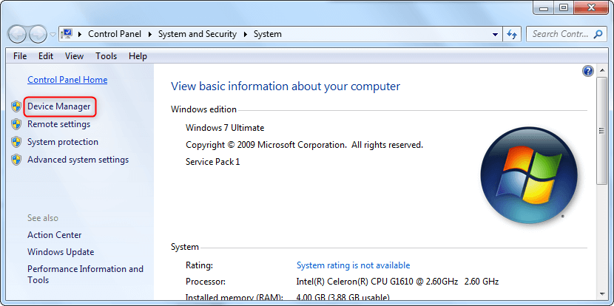Expand arrow between System and Security and System
This screenshot has height=306, width=614.
tap(246, 35)
